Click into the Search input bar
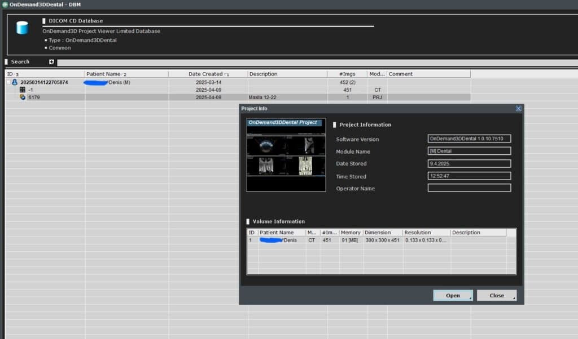Screen dimensions: 578x339 pos(317,63)
